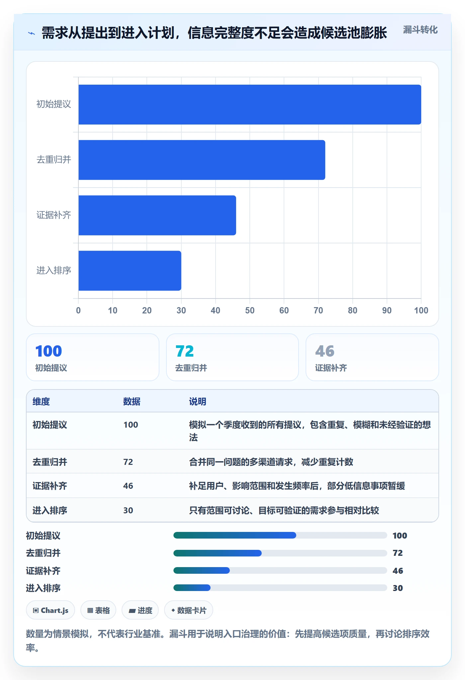Click the table data cell with value 72
Screen dimensions: 465x680
coord(128,462)
